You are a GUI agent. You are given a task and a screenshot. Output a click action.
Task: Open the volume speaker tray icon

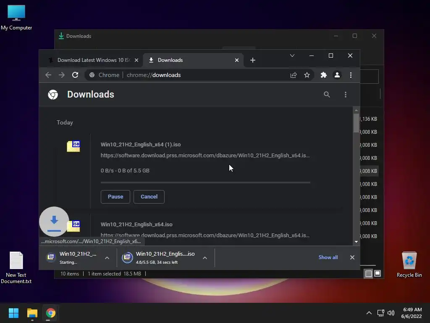pyautogui.click(x=391, y=313)
